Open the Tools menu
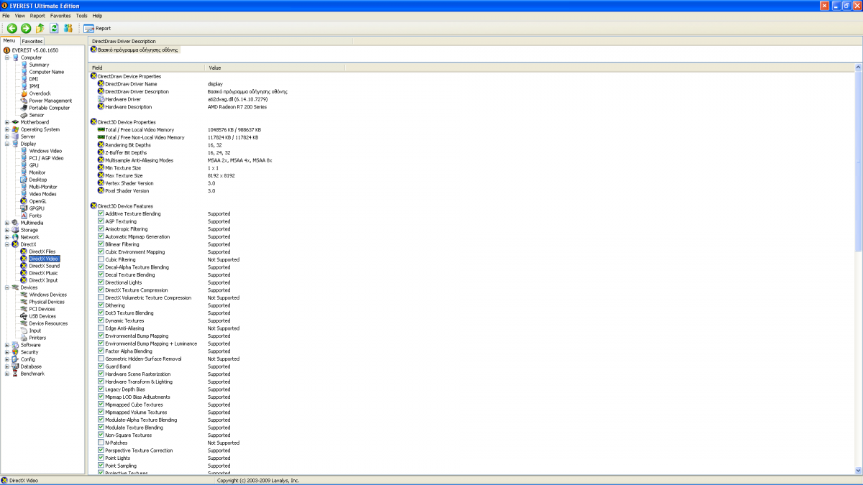This screenshot has width=863, height=485. coord(81,15)
